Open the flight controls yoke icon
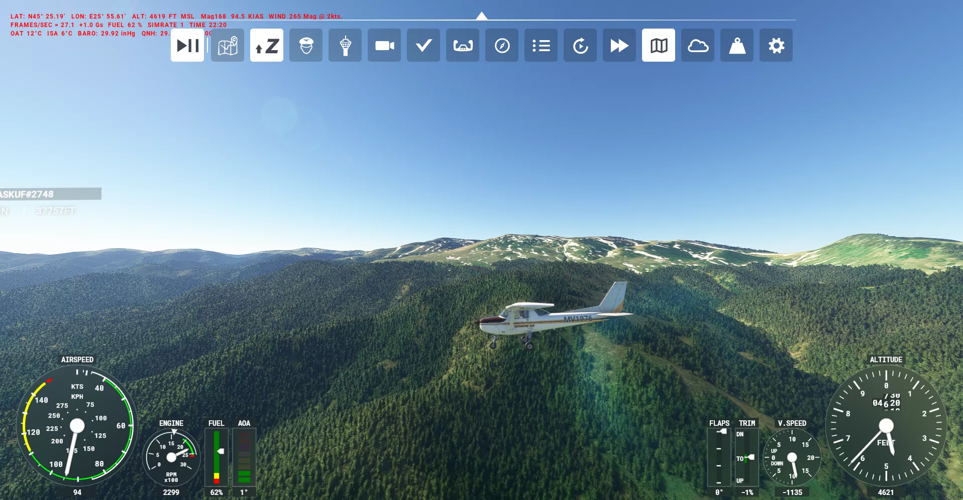The height and width of the screenshot is (500, 963). 463,46
